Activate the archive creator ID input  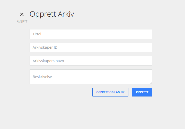click(x=91, y=47)
